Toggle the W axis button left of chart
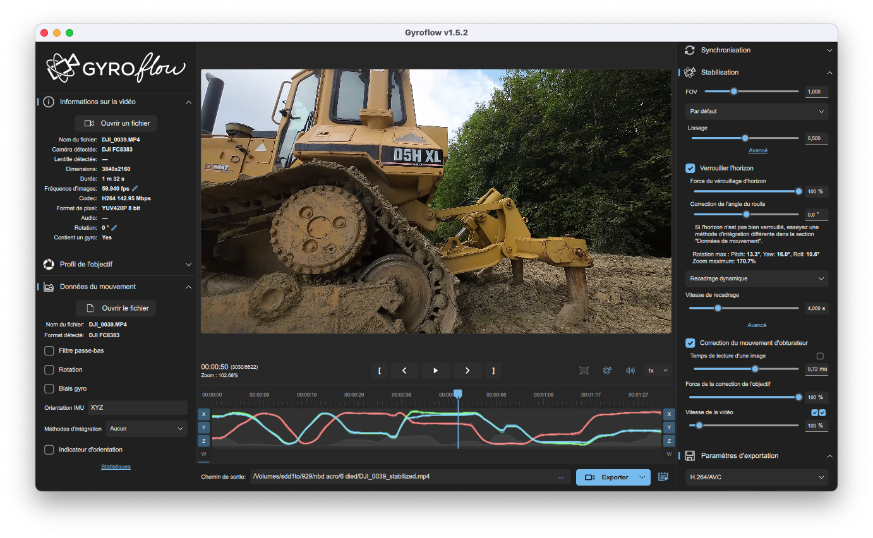This screenshot has width=873, height=538. point(203,454)
